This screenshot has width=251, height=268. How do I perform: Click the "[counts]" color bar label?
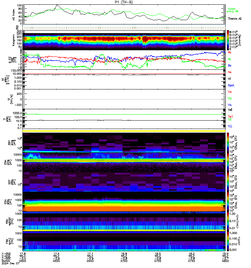tap(239, 40)
